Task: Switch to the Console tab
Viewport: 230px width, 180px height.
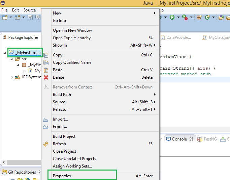Action: (x=179, y=139)
